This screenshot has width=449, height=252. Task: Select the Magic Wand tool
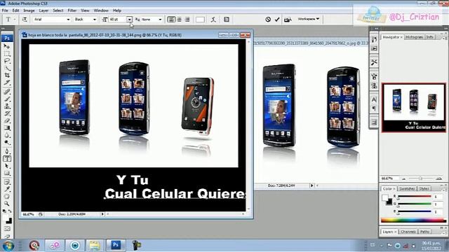click(7, 68)
